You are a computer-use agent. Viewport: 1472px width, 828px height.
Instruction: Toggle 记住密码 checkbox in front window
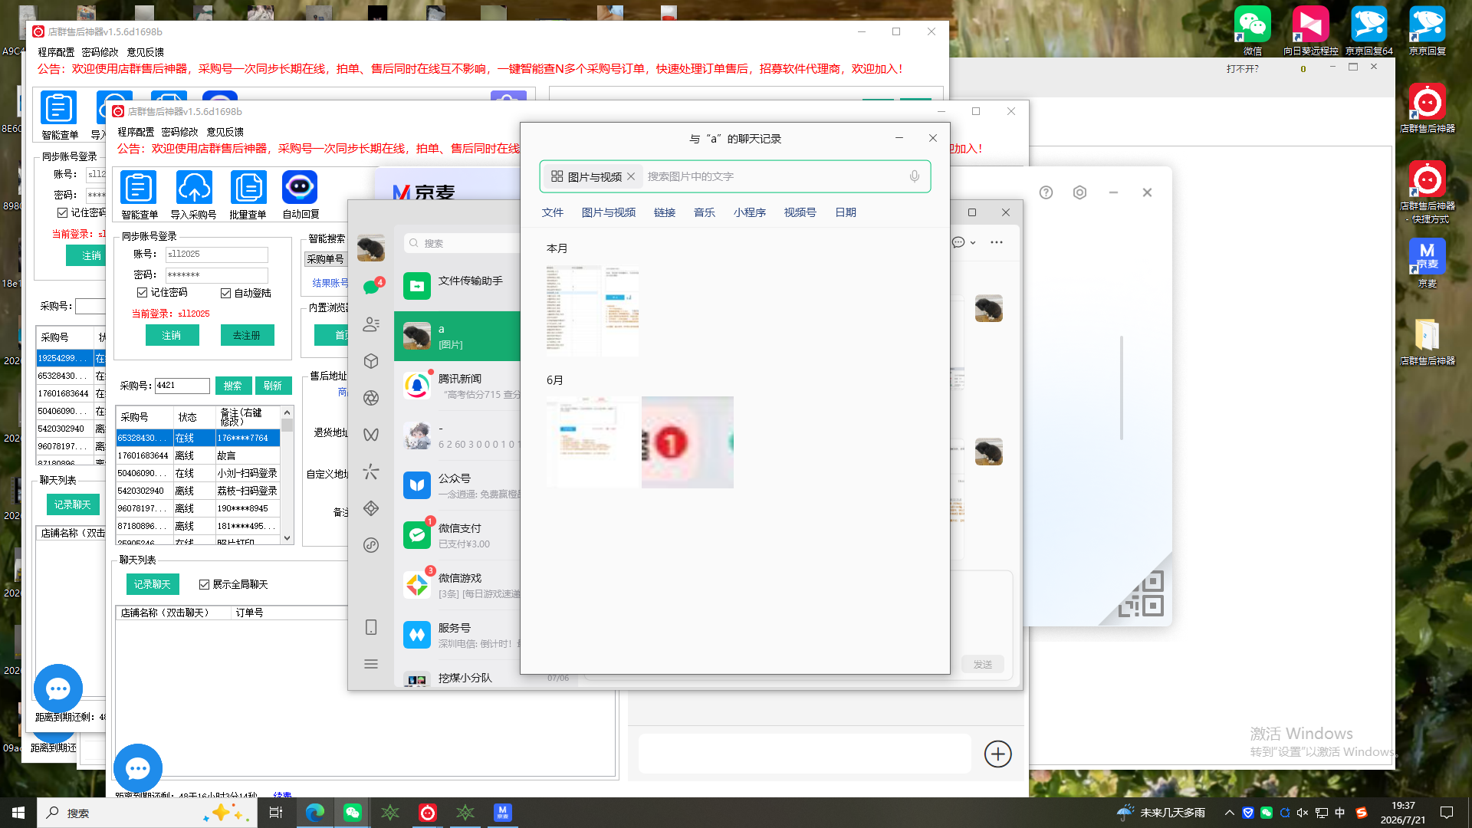[142, 293]
